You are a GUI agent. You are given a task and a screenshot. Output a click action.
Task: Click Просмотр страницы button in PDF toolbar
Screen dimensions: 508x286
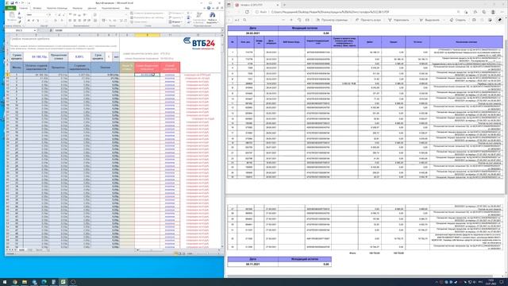tap(332, 20)
